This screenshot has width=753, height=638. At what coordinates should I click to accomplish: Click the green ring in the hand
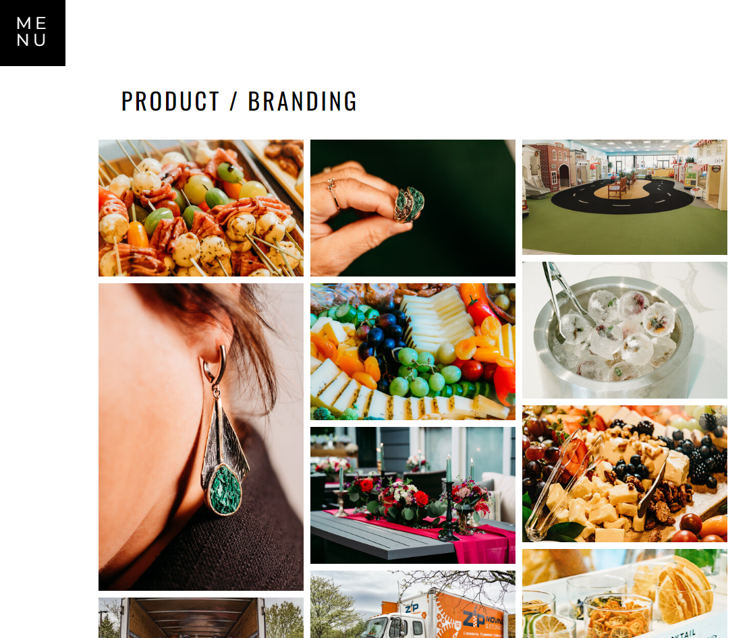coord(409,205)
